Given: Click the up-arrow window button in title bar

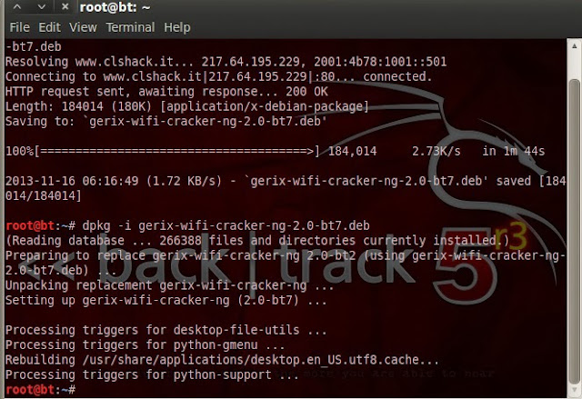Looking at the screenshot, I should coord(17,6).
